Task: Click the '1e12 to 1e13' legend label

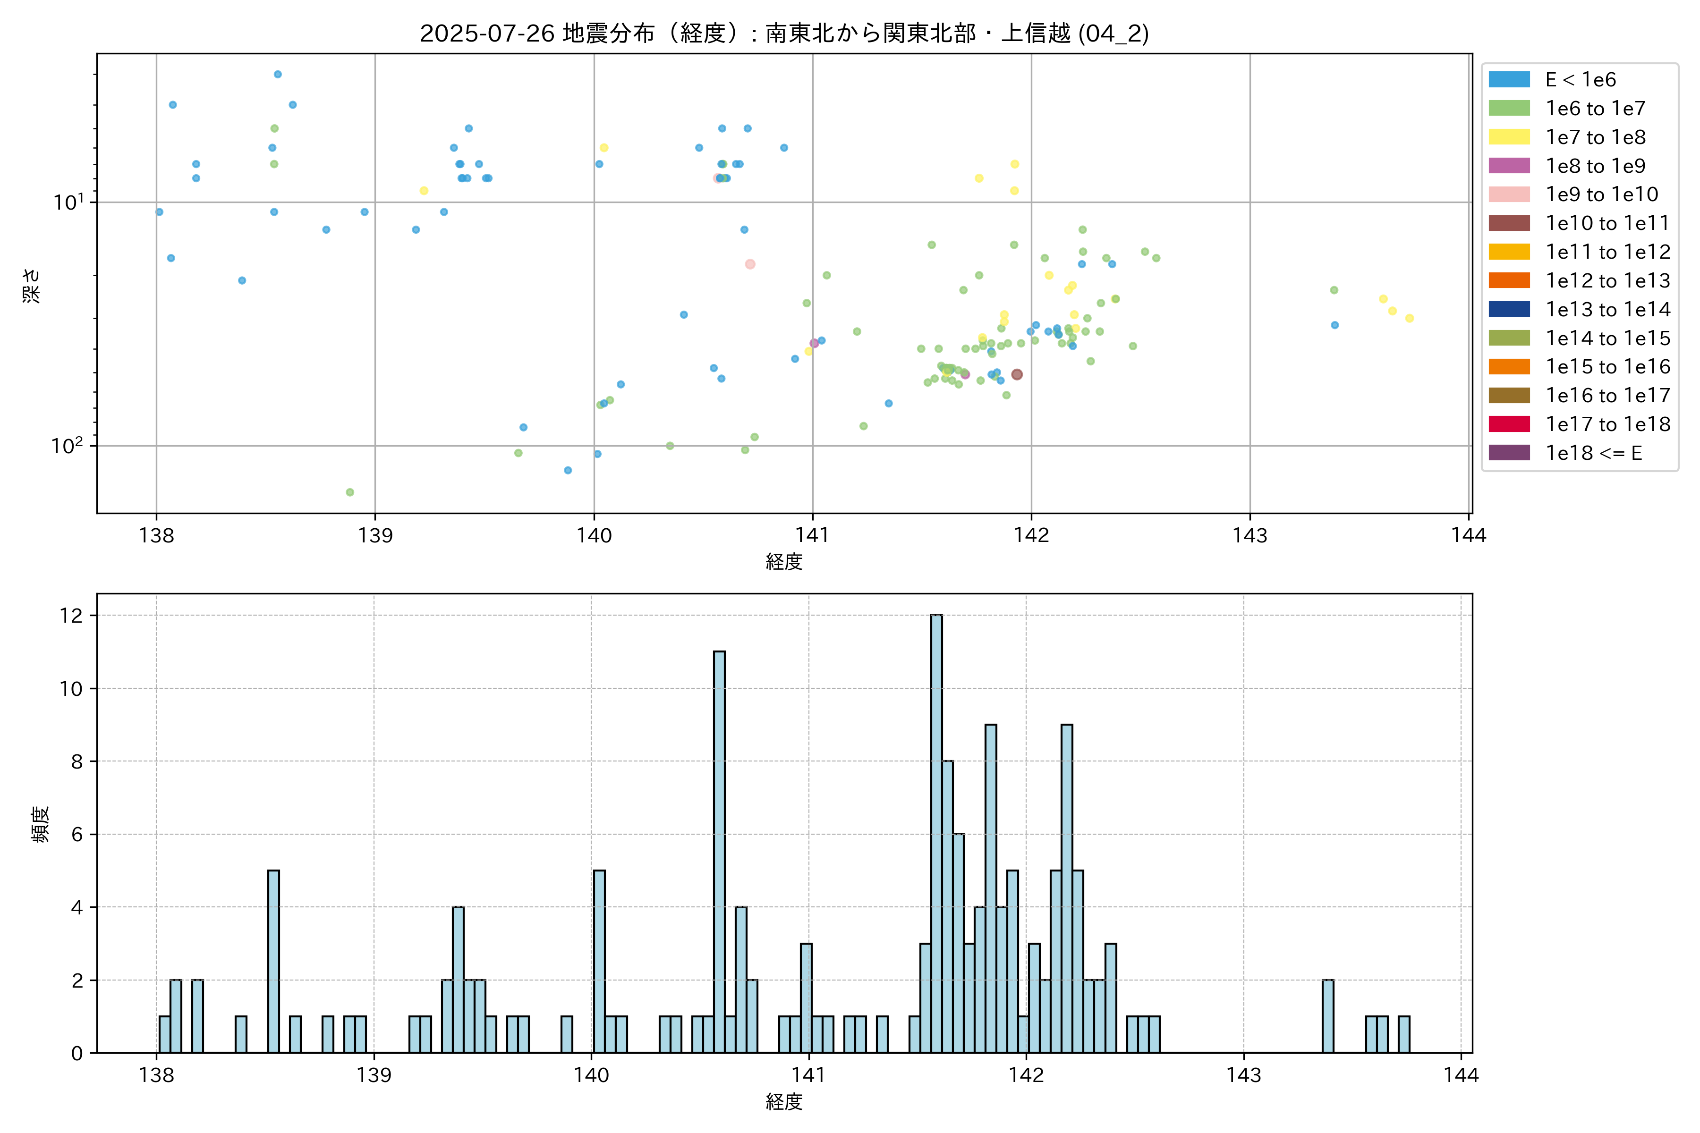Action: coord(1607,280)
